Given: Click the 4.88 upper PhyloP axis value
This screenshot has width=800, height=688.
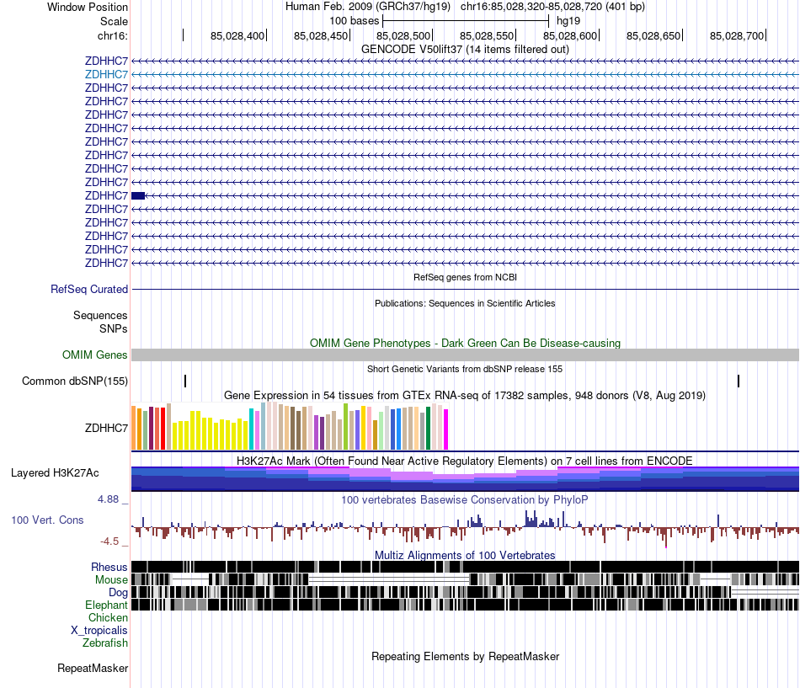Looking at the screenshot, I should click(108, 499).
